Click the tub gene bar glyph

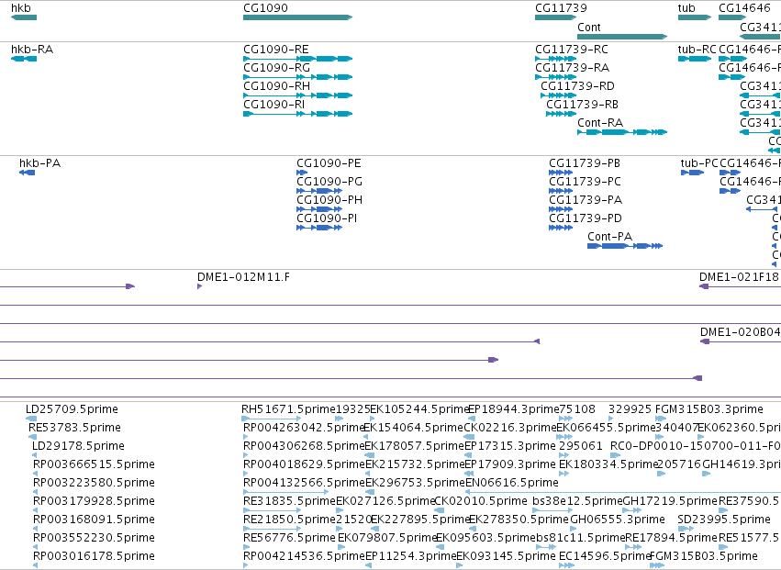(x=695, y=17)
